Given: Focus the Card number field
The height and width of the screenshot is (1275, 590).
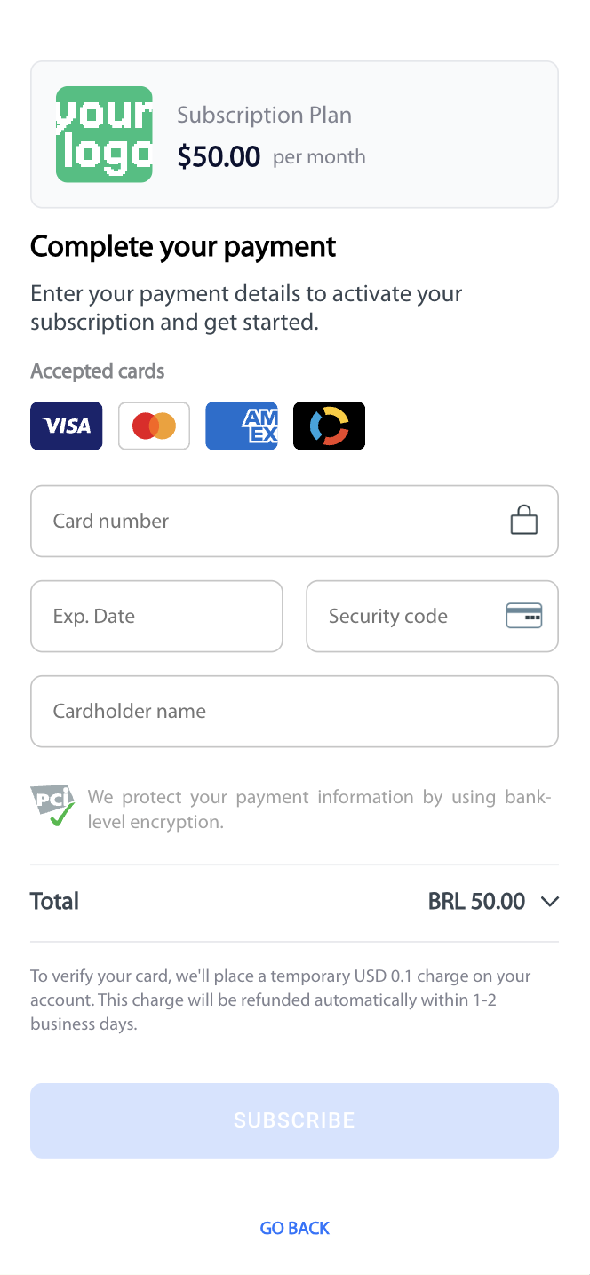Looking at the screenshot, I should (267, 521).
